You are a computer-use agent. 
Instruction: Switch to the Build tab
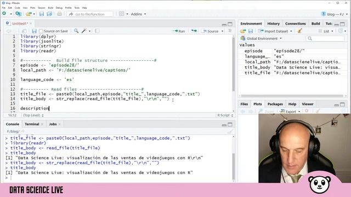click(315, 24)
